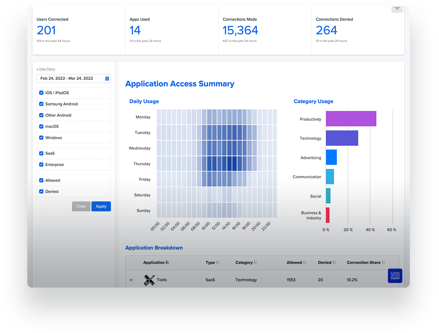
Task: Open the documentation book icon
Action: pyautogui.click(x=395, y=275)
